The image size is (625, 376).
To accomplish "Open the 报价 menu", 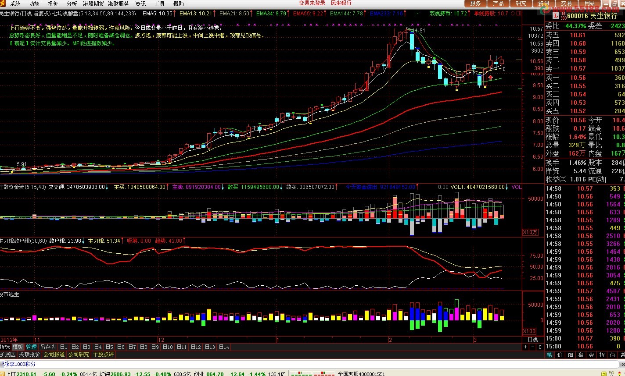I will coord(53,4).
